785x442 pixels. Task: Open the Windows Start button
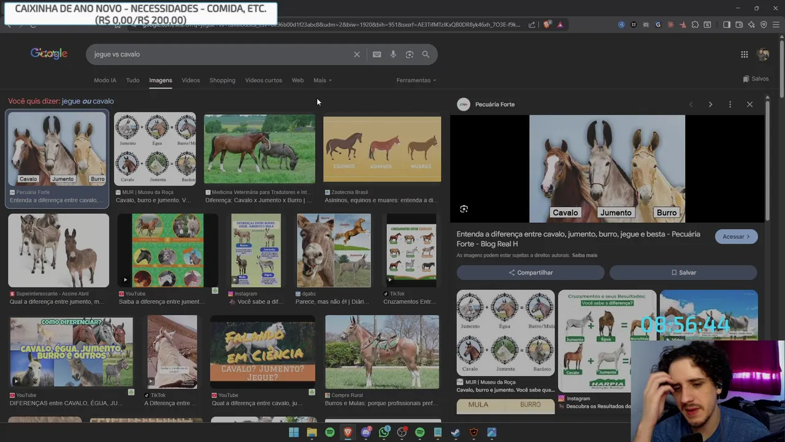click(294, 432)
